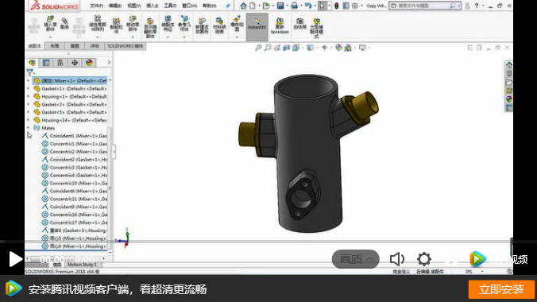The image size is (537, 302).
Task: Open the SOLIDWORKS 插件 tab
Action: click(x=125, y=46)
